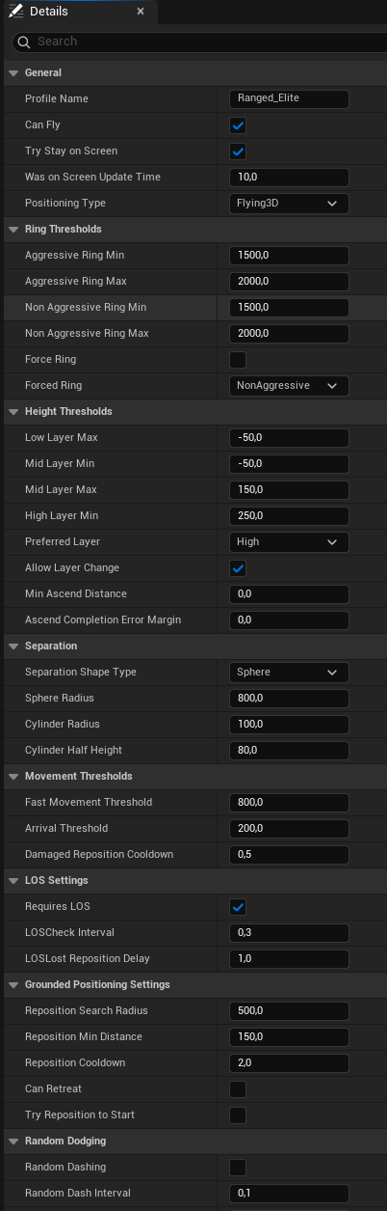Click the search magnifier icon
Screen dimensions: 387x1211
tap(25, 42)
